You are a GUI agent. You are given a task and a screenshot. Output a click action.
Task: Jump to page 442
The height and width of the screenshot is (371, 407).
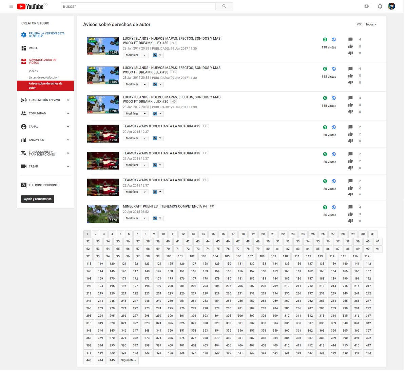(x=368, y=353)
